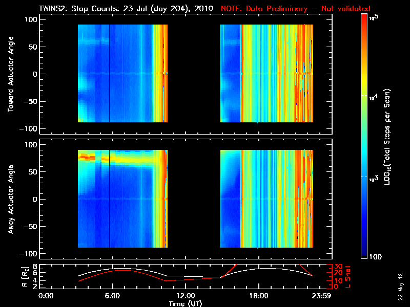Click the '-100' tick on Away Actuator axis
Screen dimensions: 410x307
pyautogui.click(x=29, y=254)
